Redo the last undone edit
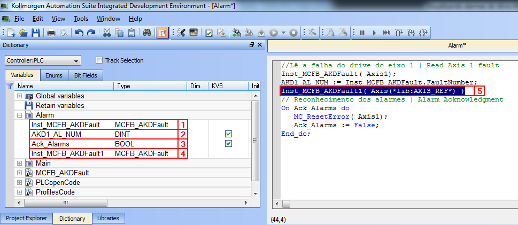This screenshot has height=225, width=518. pyautogui.click(x=91, y=33)
